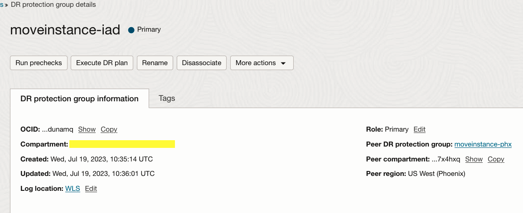Viewport: 523px width, 213px height.
Task: Click the moveinstance-iad page title
Action: (65, 30)
